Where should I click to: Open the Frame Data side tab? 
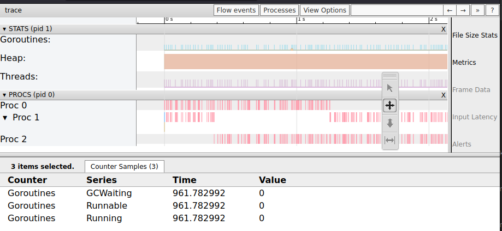tap(471, 90)
